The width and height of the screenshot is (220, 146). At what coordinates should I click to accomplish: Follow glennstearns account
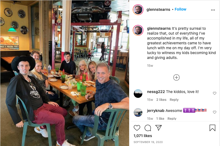(180, 9)
